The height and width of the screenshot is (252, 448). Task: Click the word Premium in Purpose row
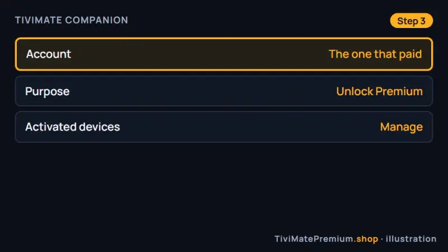coord(399,91)
